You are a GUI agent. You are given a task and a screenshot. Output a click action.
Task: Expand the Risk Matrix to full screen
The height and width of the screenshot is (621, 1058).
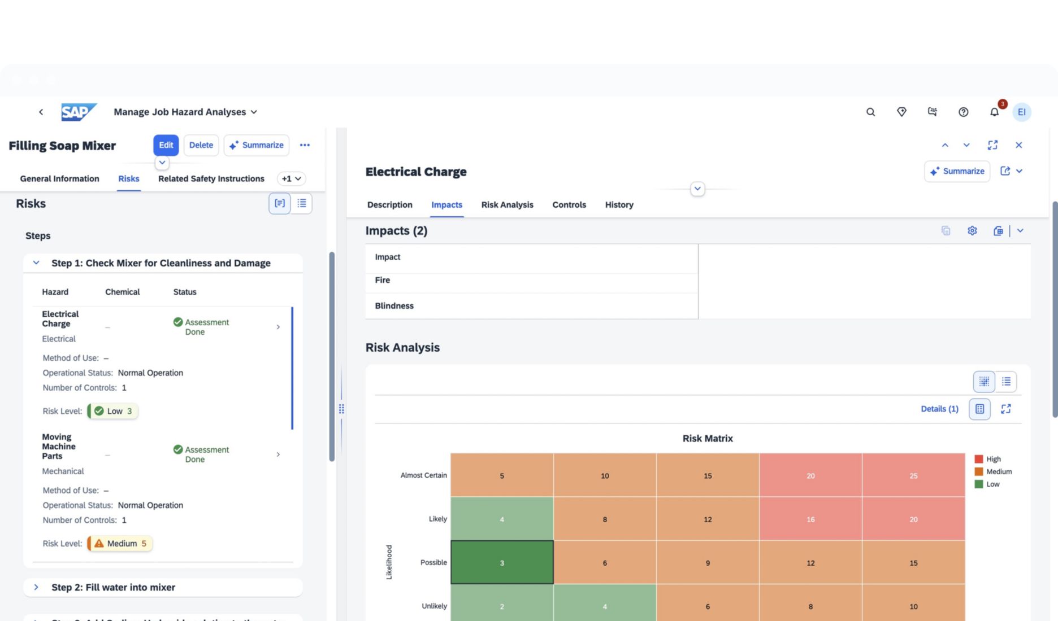(x=1005, y=409)
